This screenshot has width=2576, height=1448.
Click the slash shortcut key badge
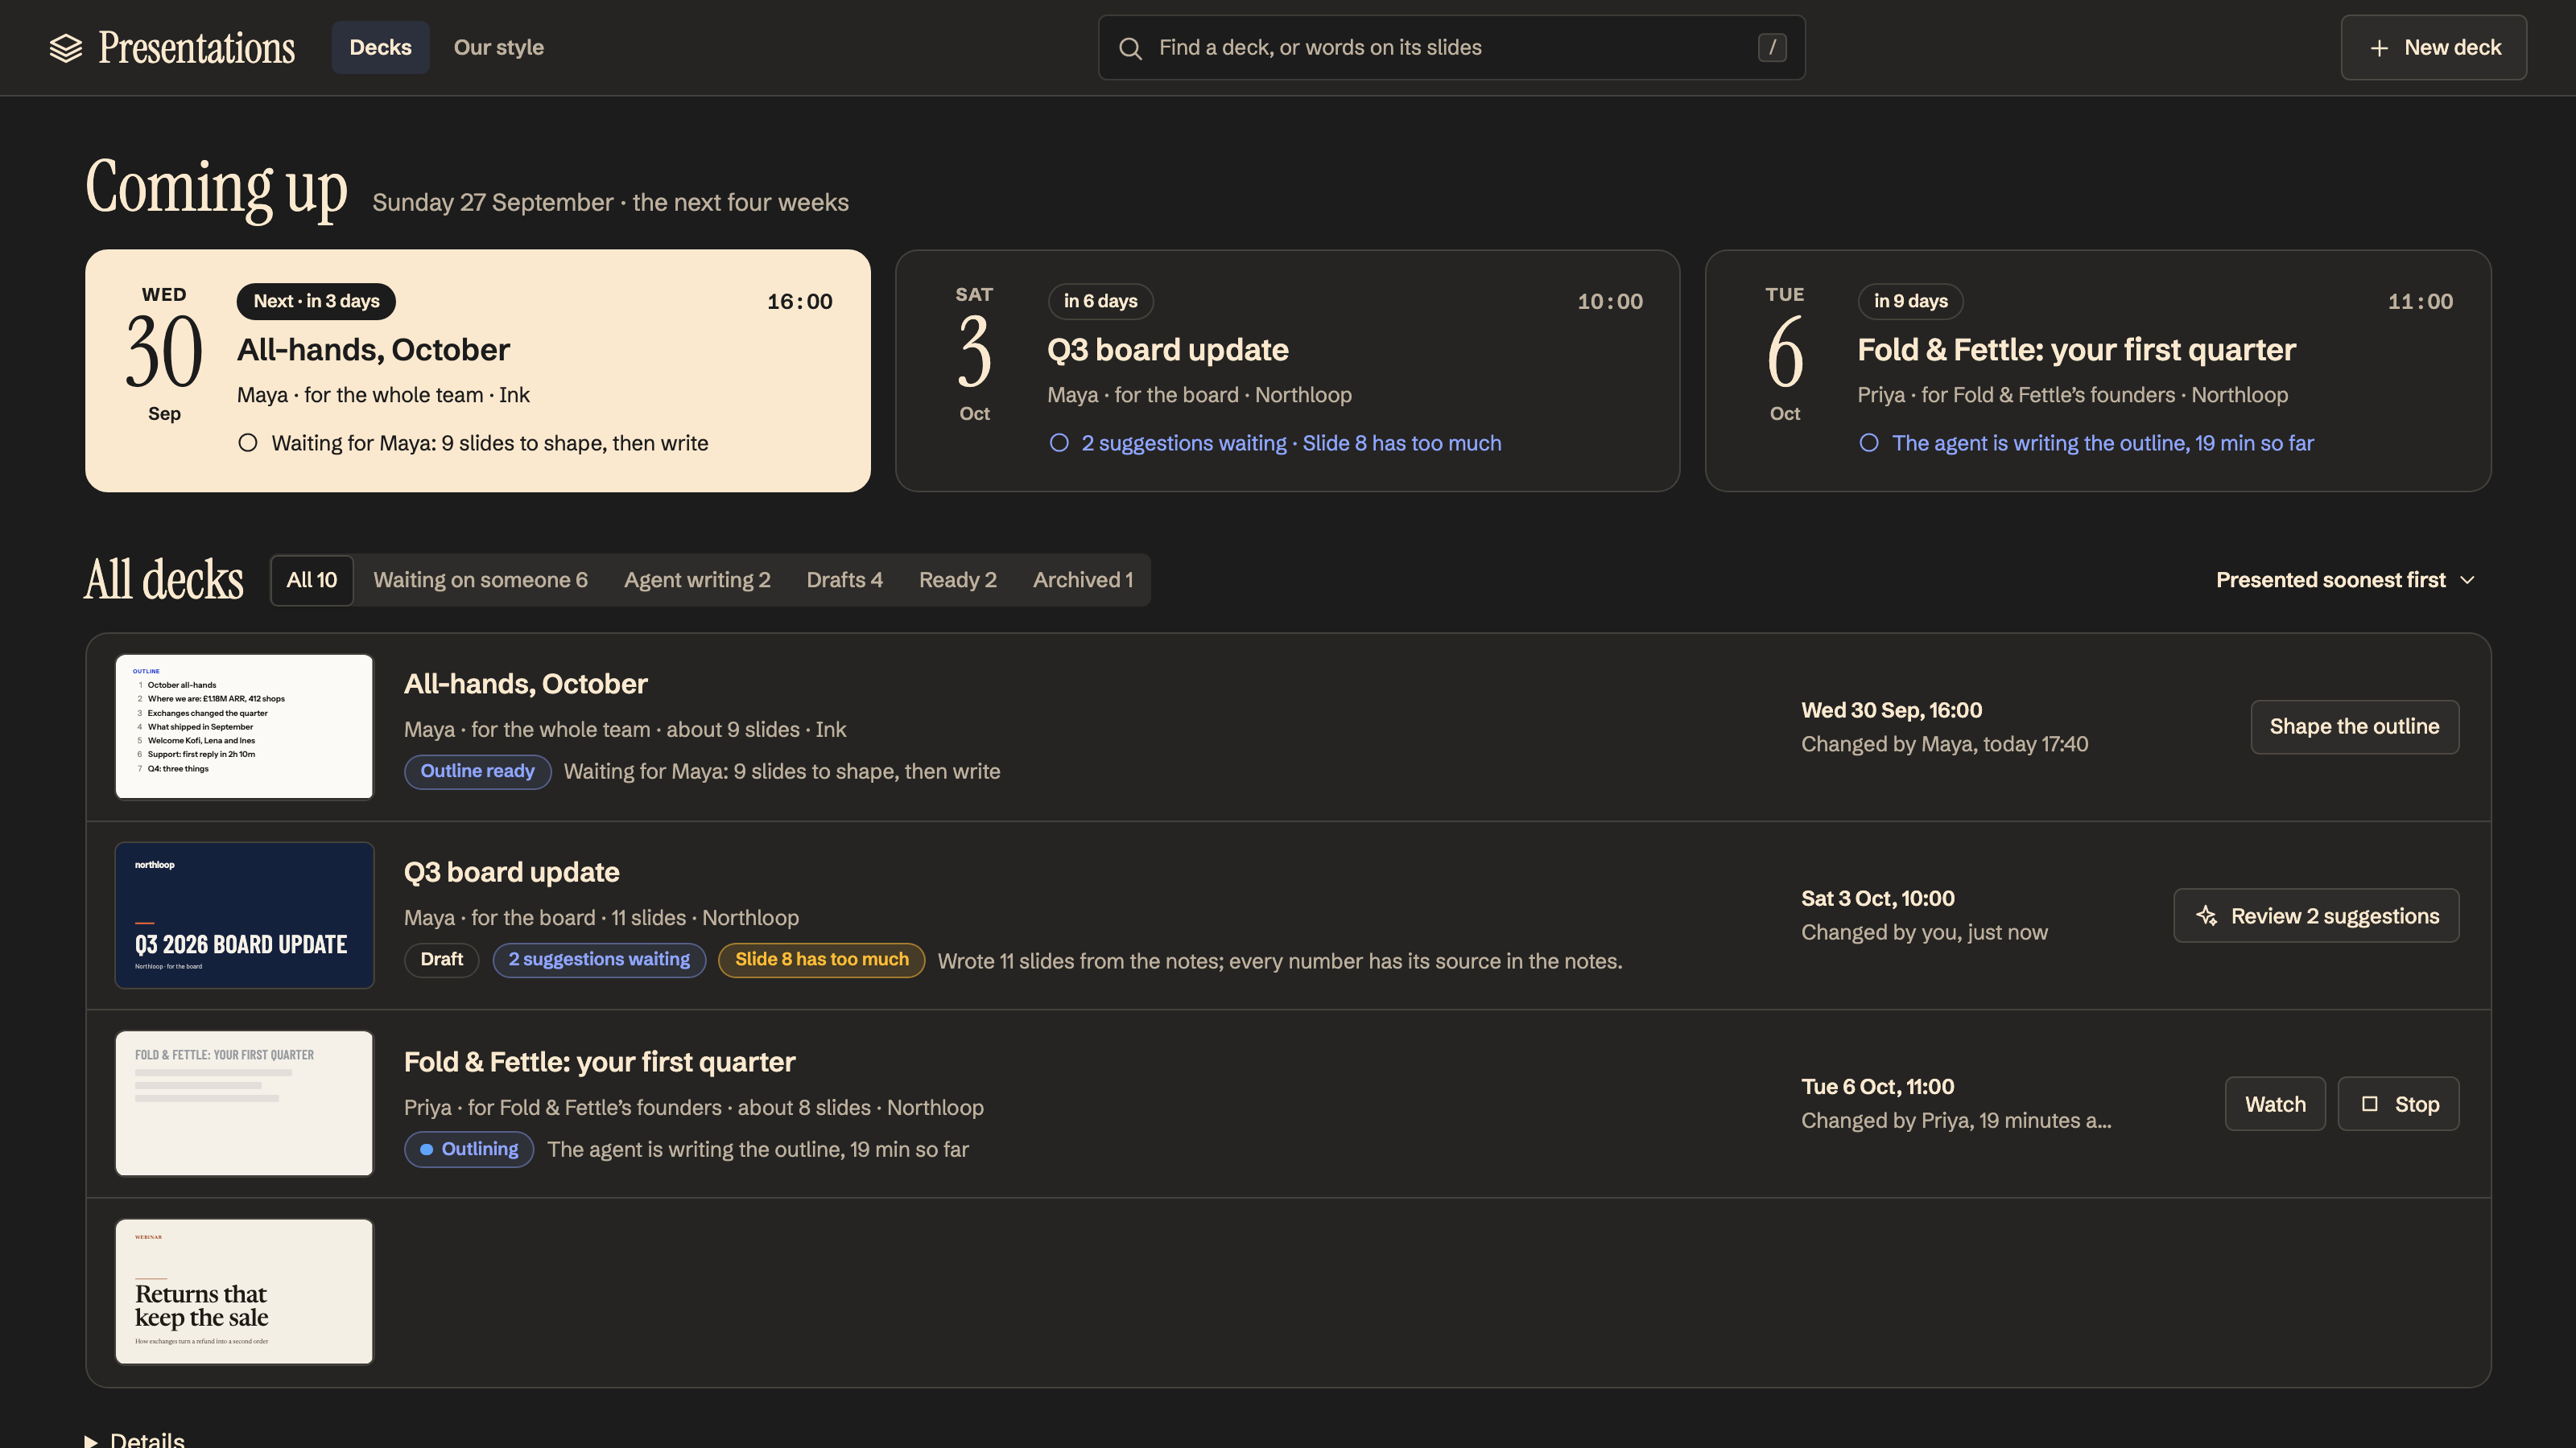[1772, 47]
